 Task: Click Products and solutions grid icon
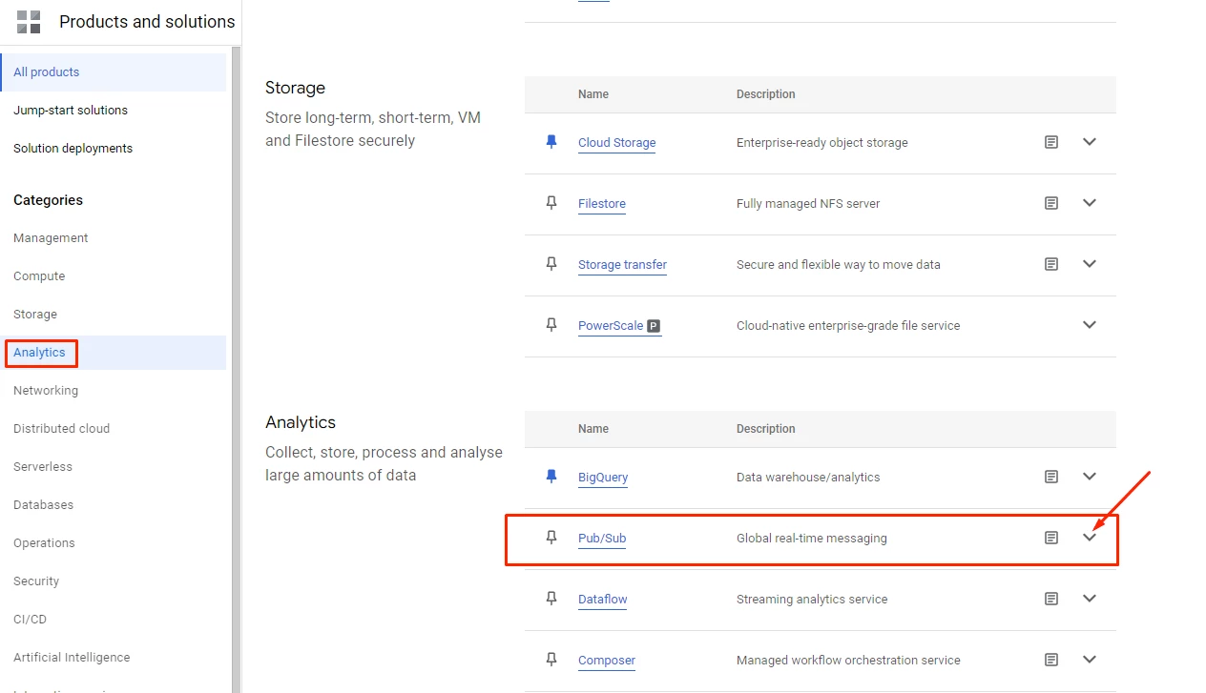click(29, 22)
